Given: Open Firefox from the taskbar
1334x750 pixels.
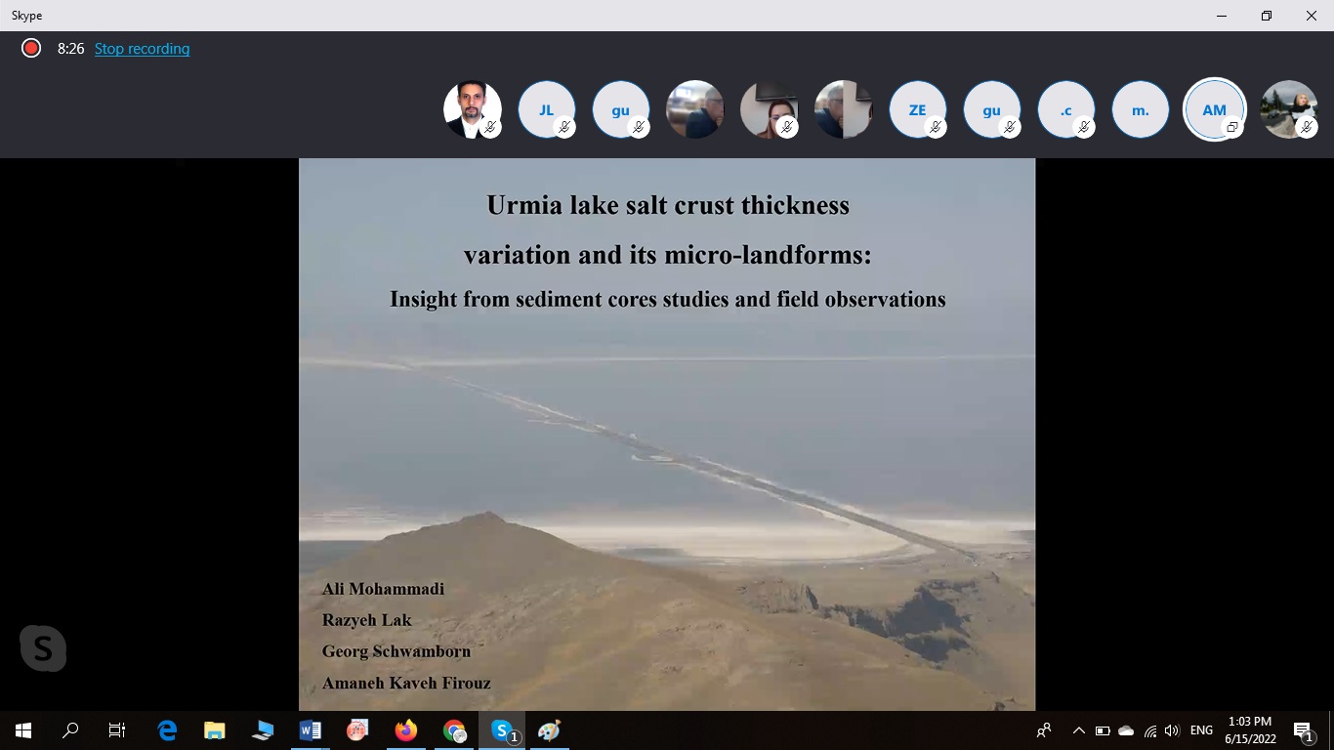Looking at the screenshot, I should (x=405, y=730).
